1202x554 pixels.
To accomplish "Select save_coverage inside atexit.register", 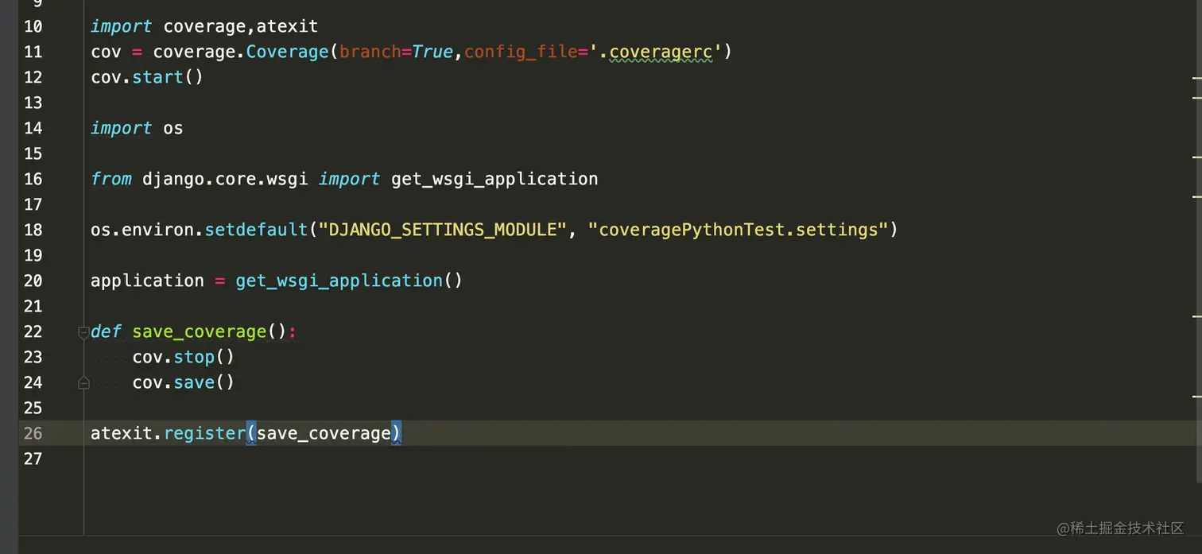I will click(x=324, y=433).
